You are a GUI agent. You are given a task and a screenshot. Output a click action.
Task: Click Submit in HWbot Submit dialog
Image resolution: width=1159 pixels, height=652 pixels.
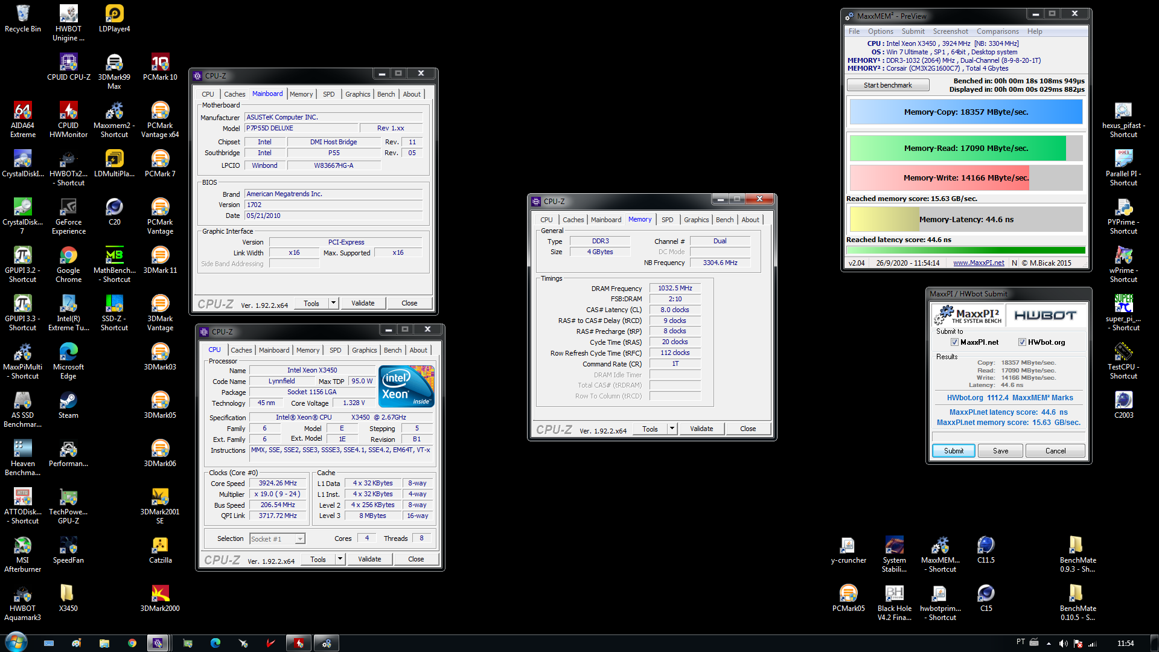click(x=953, y=451)
